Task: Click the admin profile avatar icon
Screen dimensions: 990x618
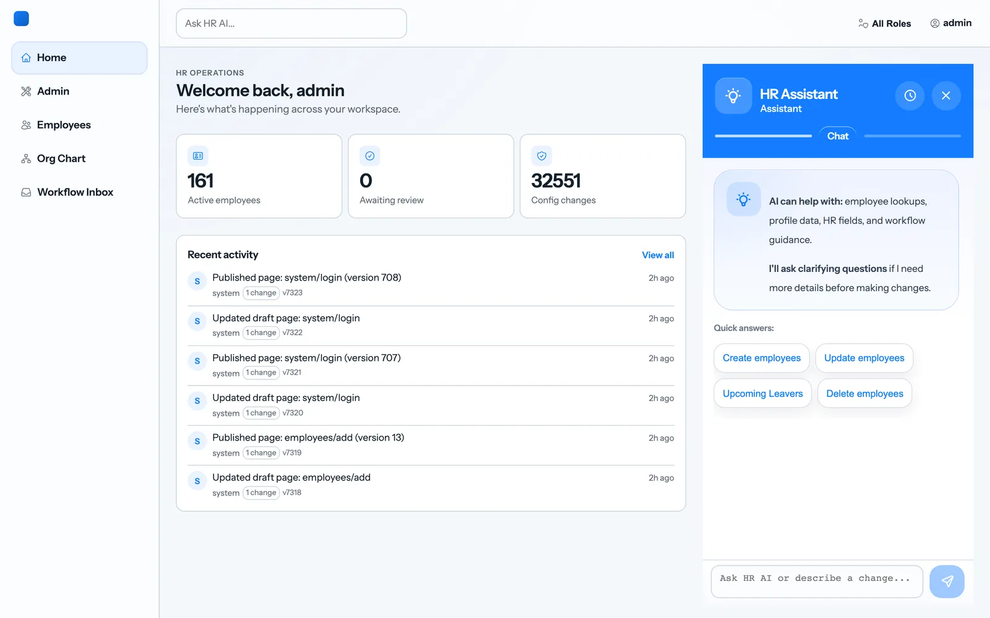Action: (935, 23)
